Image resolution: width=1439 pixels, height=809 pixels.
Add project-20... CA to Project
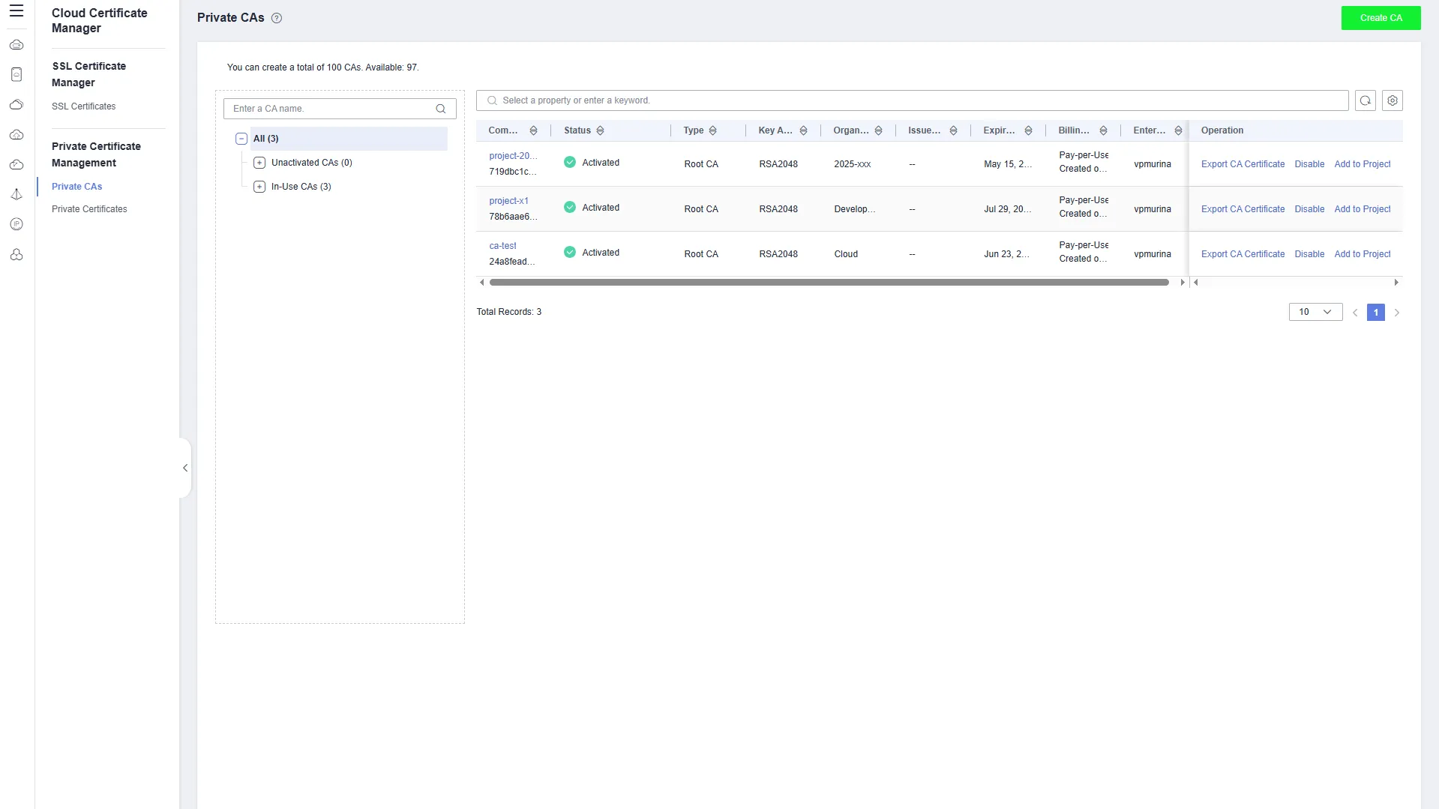tap(1362, 164)
